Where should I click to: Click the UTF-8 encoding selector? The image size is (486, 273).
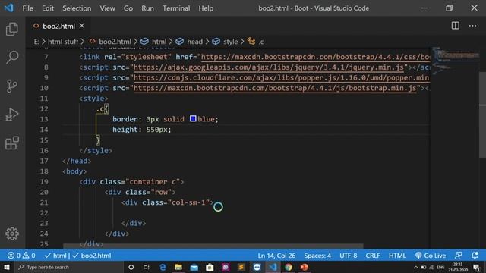pyautogui.click(x=348, y=256)
